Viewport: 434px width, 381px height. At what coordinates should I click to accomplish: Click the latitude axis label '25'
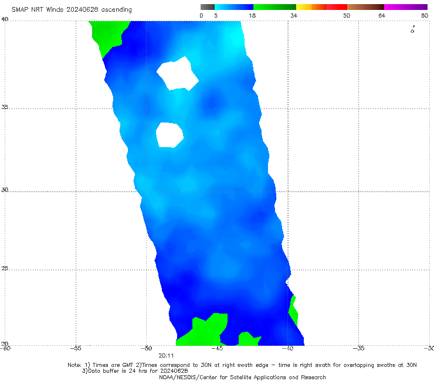click(5, 268)
